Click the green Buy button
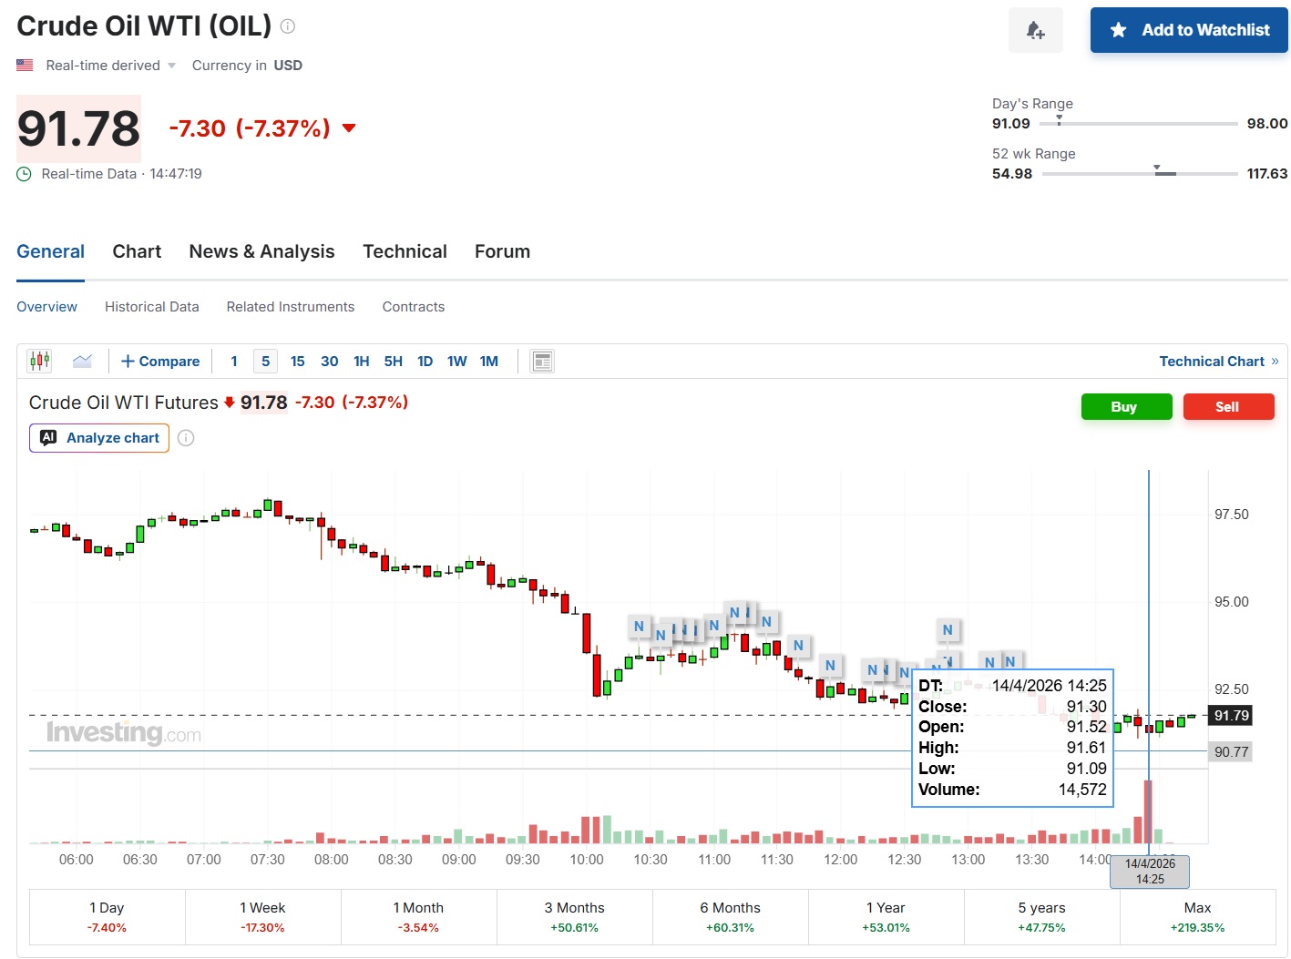 click(1126, 407)
